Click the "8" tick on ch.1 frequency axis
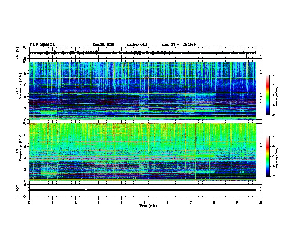293x227 pixels. click(26, 73)
